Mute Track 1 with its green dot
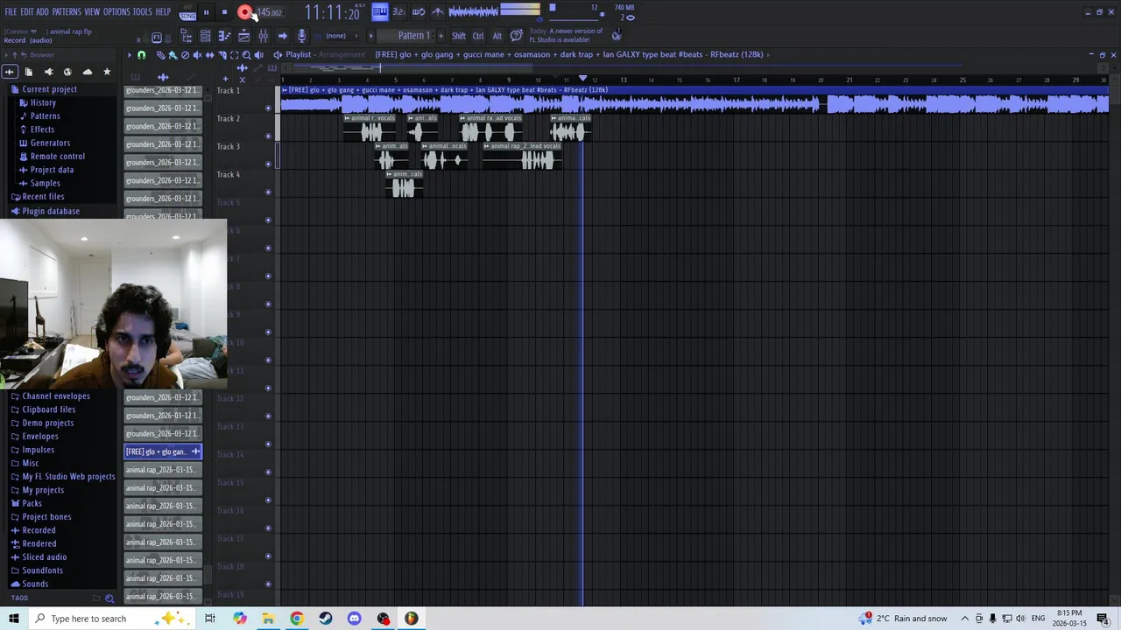1121x630 pixels. click(x=268, y=108)
